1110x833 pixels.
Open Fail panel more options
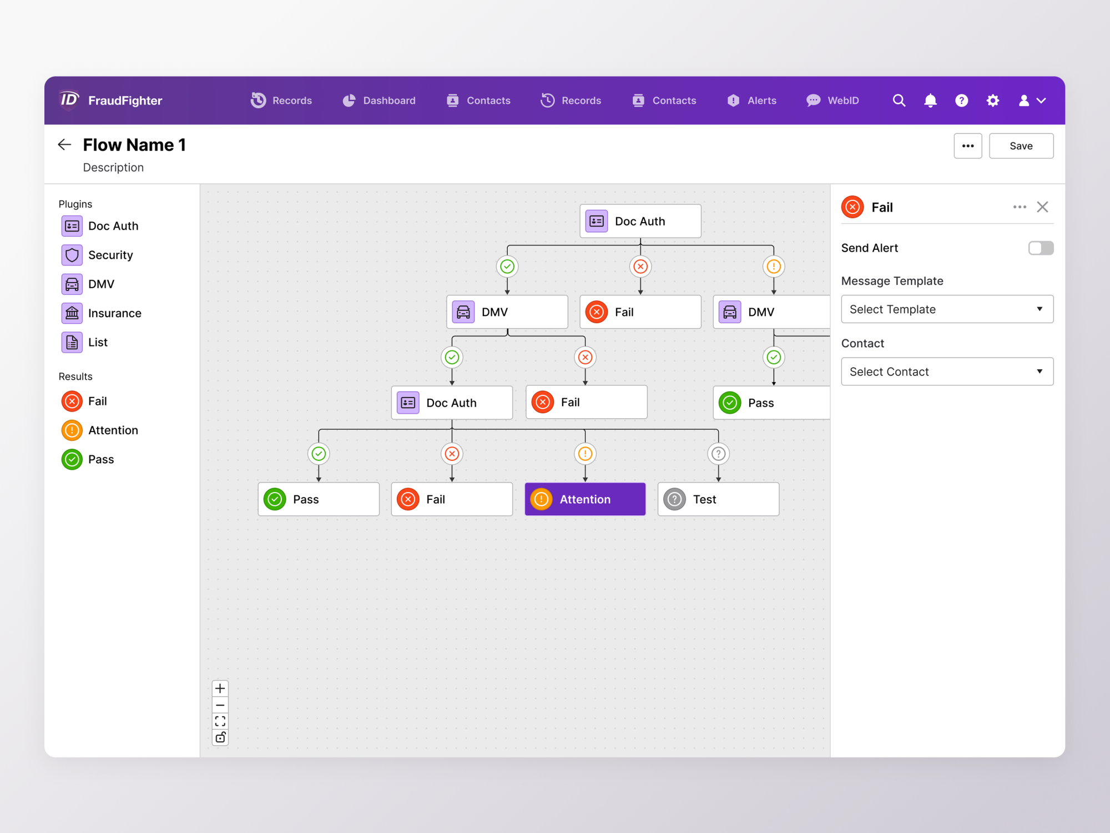coord(1020,207)
